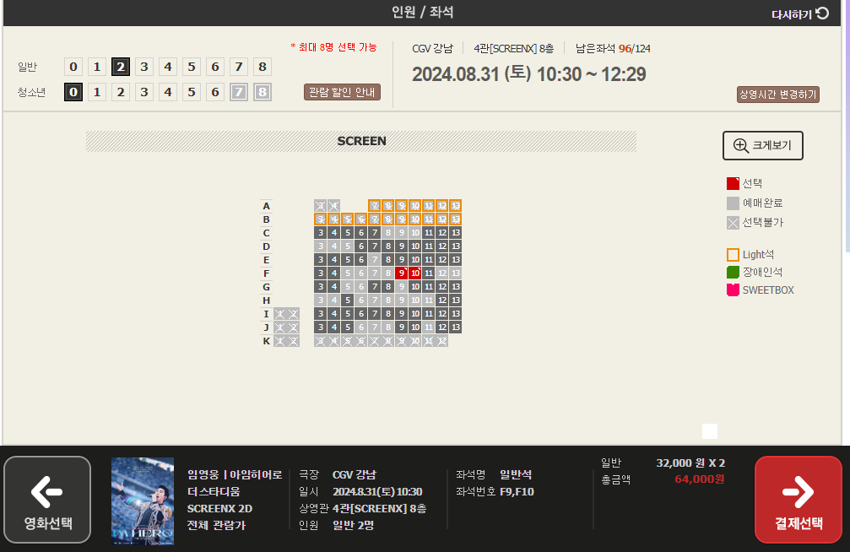The image size is (850, 552).
Task: Set 청소년 count to 4
Action: (168, 92)
